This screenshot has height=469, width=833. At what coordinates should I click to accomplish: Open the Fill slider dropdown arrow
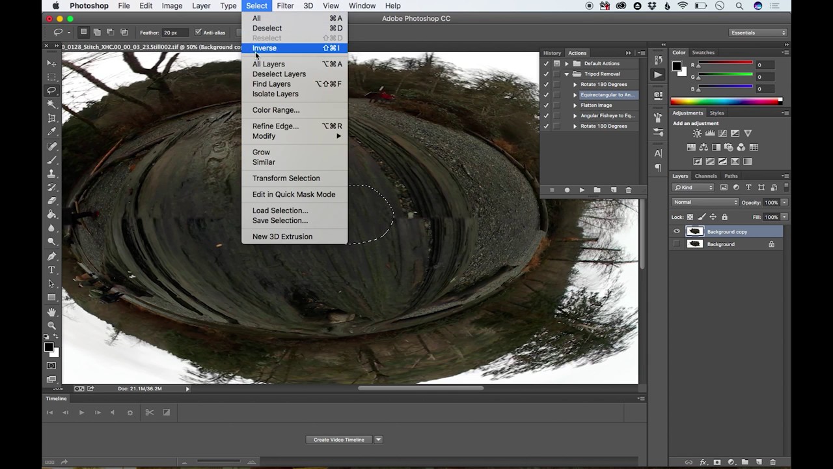tap(784, 217)
